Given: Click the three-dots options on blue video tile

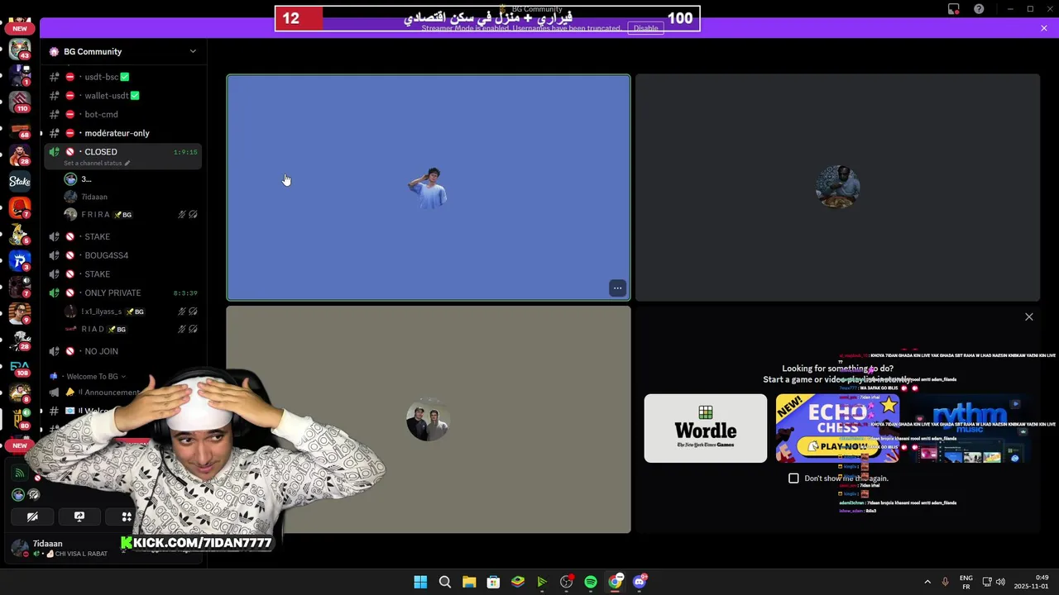Looking at the screenshot, I should pos(617,288).
